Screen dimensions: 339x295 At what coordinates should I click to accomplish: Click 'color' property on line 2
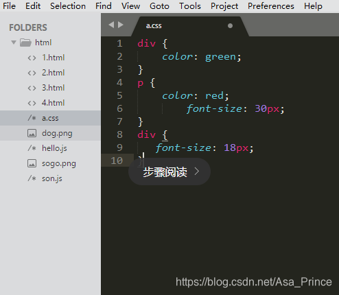pyautogui.click(x=177, y=57)
